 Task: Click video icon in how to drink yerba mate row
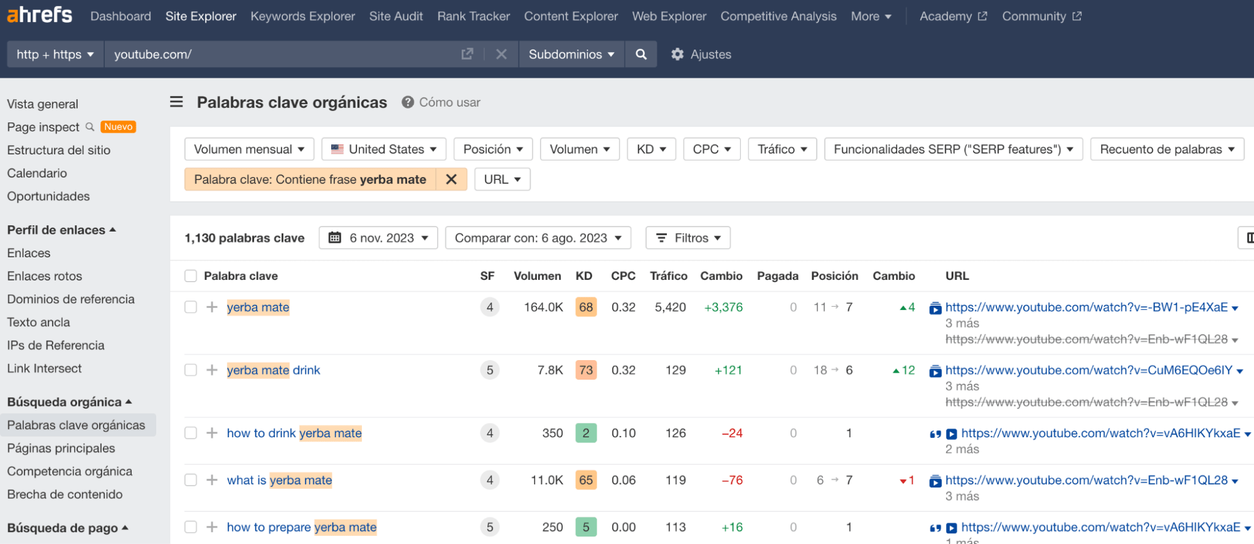[x=952, y=434]
